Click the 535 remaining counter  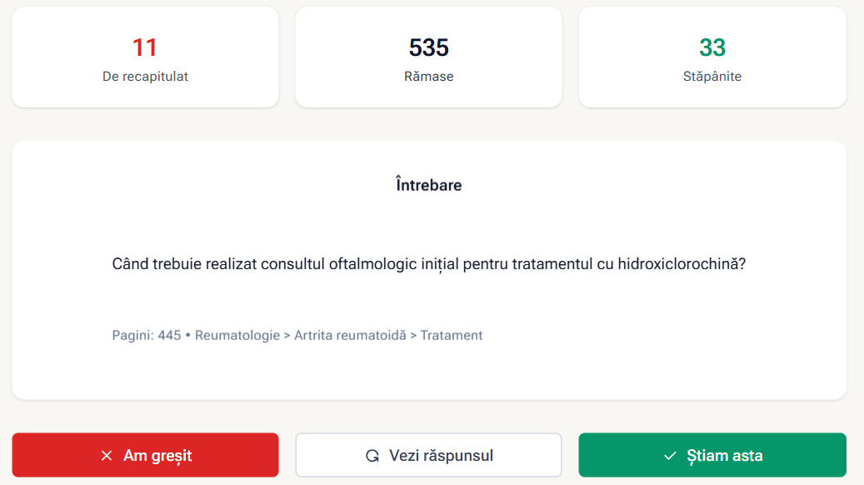pos(429,47)
